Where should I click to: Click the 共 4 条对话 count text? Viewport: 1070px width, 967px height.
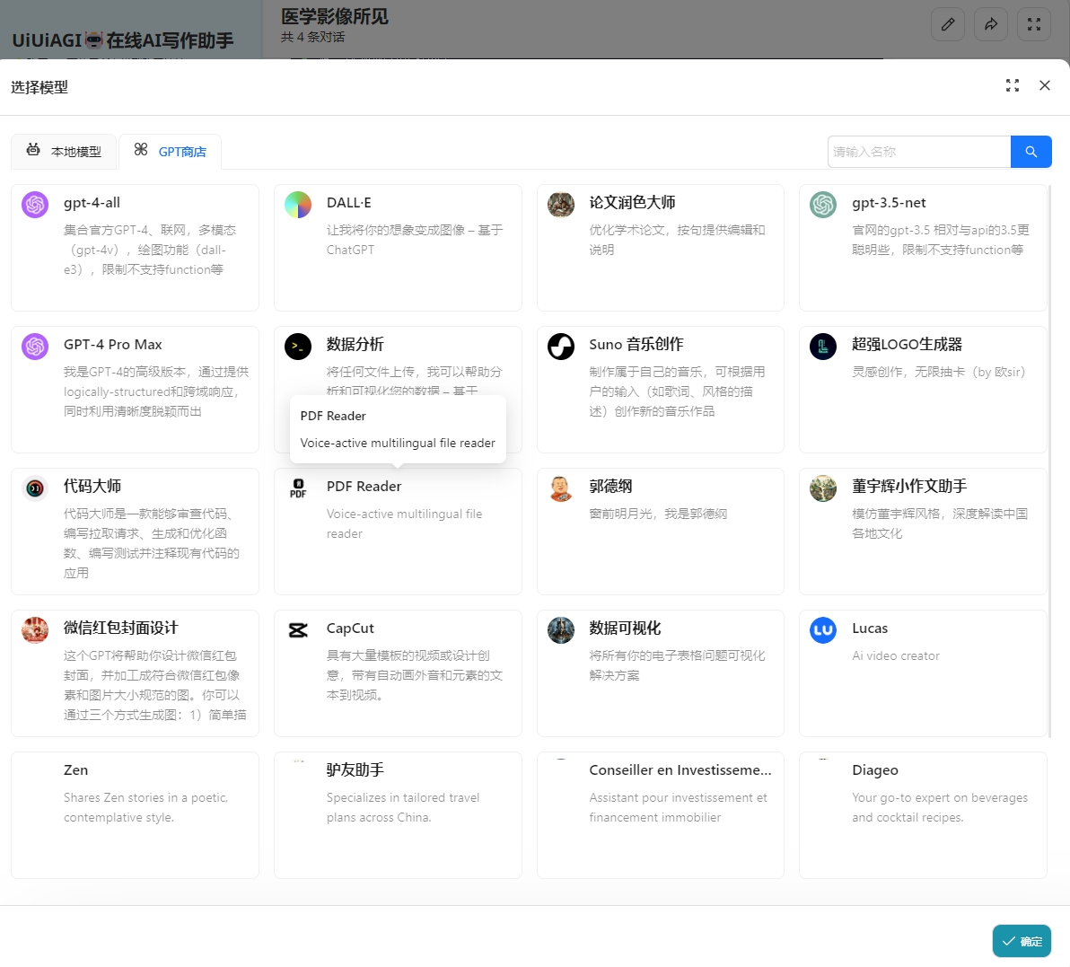[312, 37]
